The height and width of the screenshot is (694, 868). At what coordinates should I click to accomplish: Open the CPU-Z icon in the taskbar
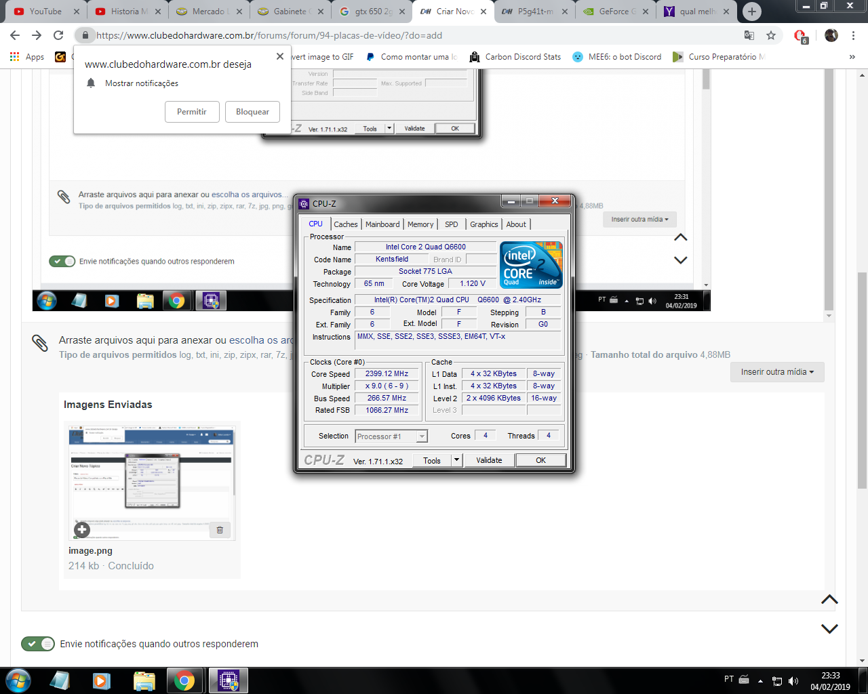click(x=228, y=680)
